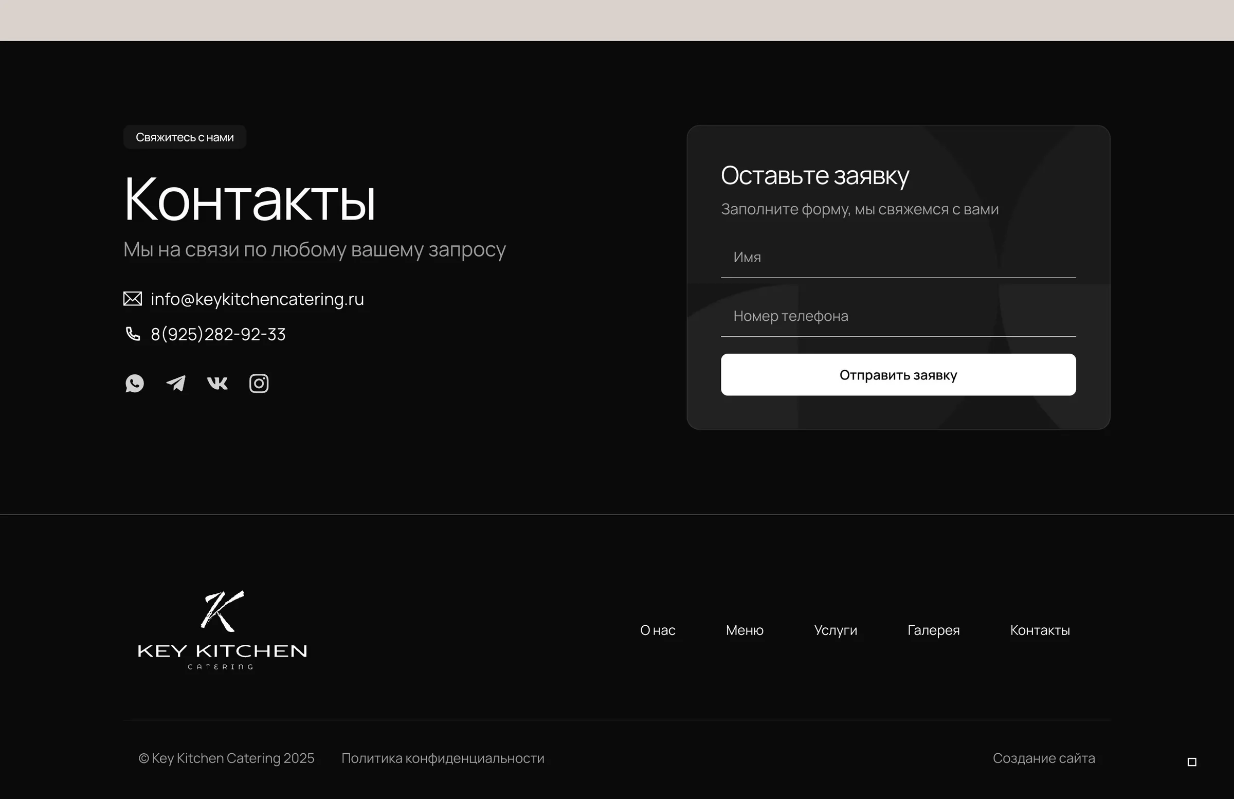Click the Контакты main heading
This screenshot has width=1234, height=799.
coord(249,199)
